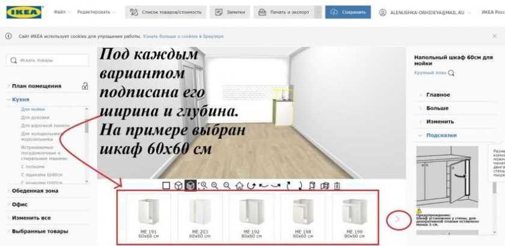
Task: Select the Для мойки subcategory
Action: [32, 109]
